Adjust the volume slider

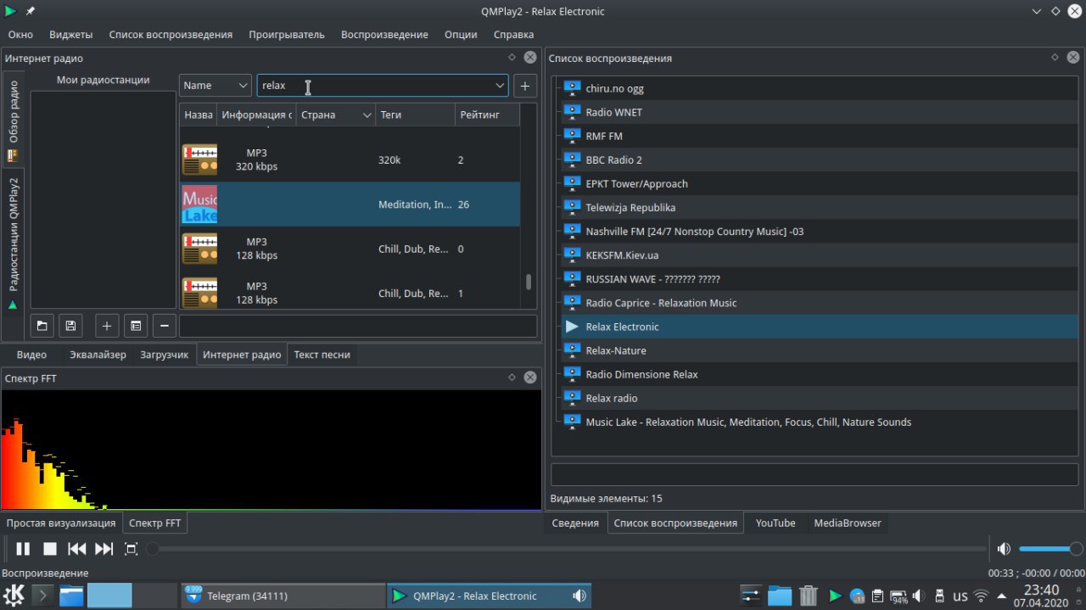click(1050, 549)
